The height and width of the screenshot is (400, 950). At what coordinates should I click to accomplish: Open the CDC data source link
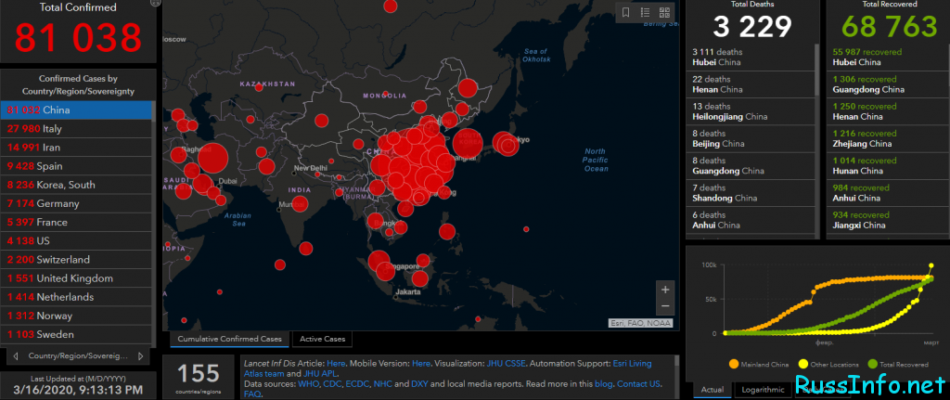[330, 384]
